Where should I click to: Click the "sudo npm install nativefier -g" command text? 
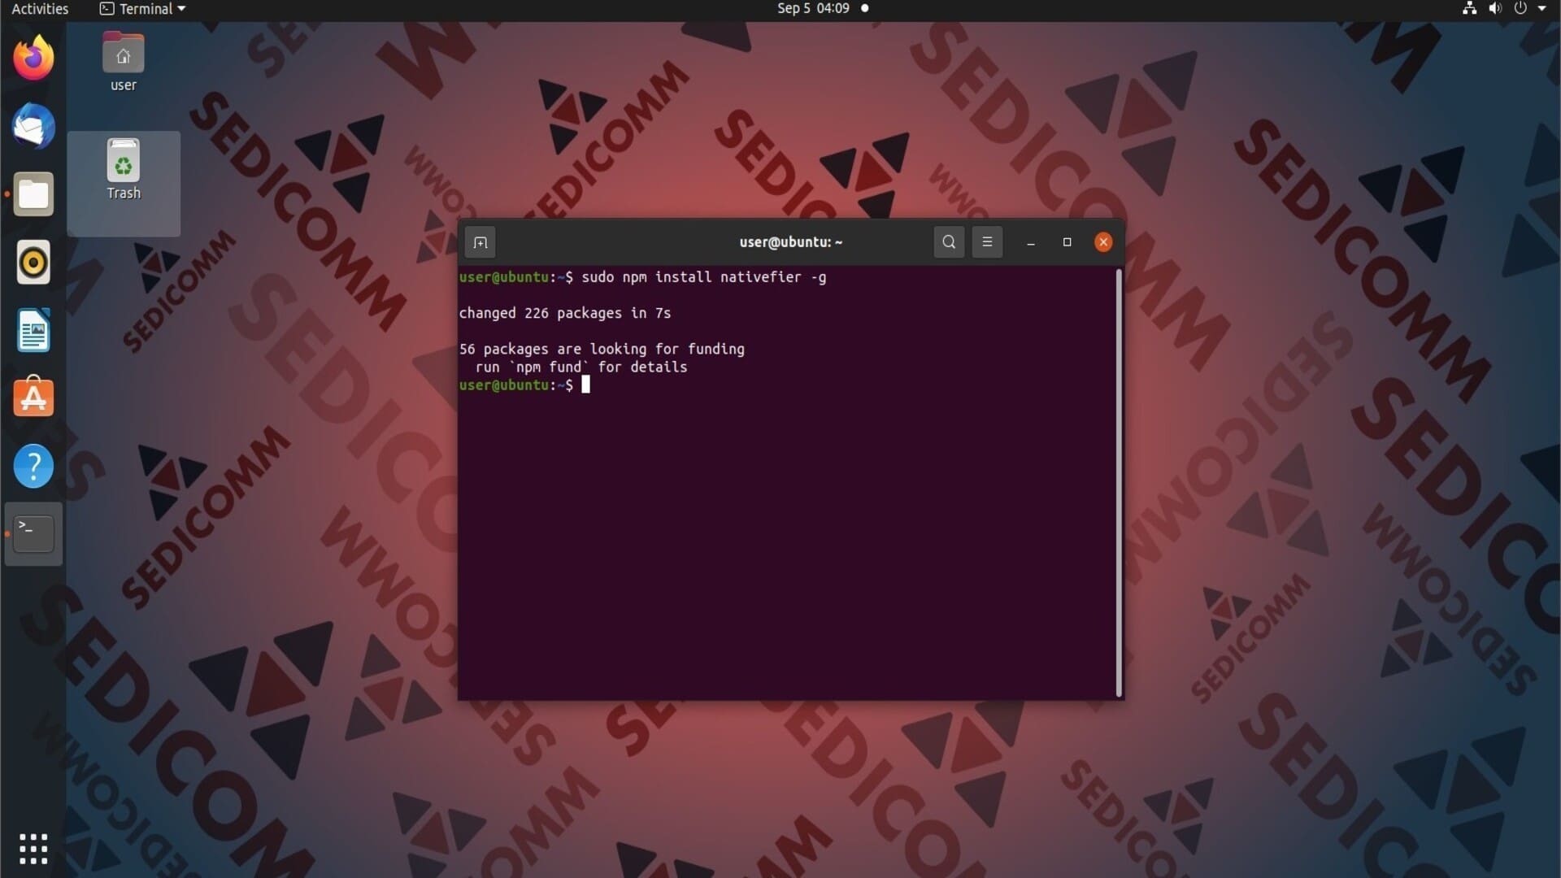pos(704,277)
